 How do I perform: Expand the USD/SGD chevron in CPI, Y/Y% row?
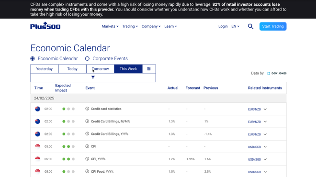pos(265,159)
